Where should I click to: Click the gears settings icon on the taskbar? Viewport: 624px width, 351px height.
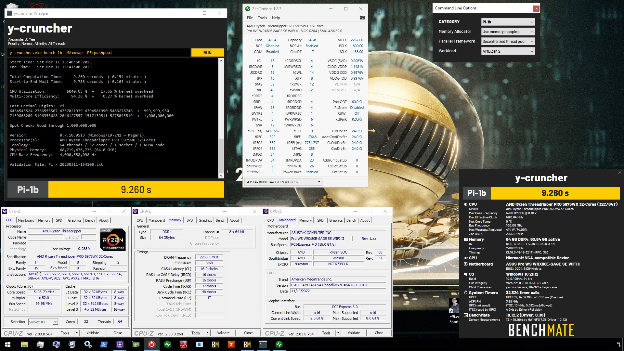88,344
